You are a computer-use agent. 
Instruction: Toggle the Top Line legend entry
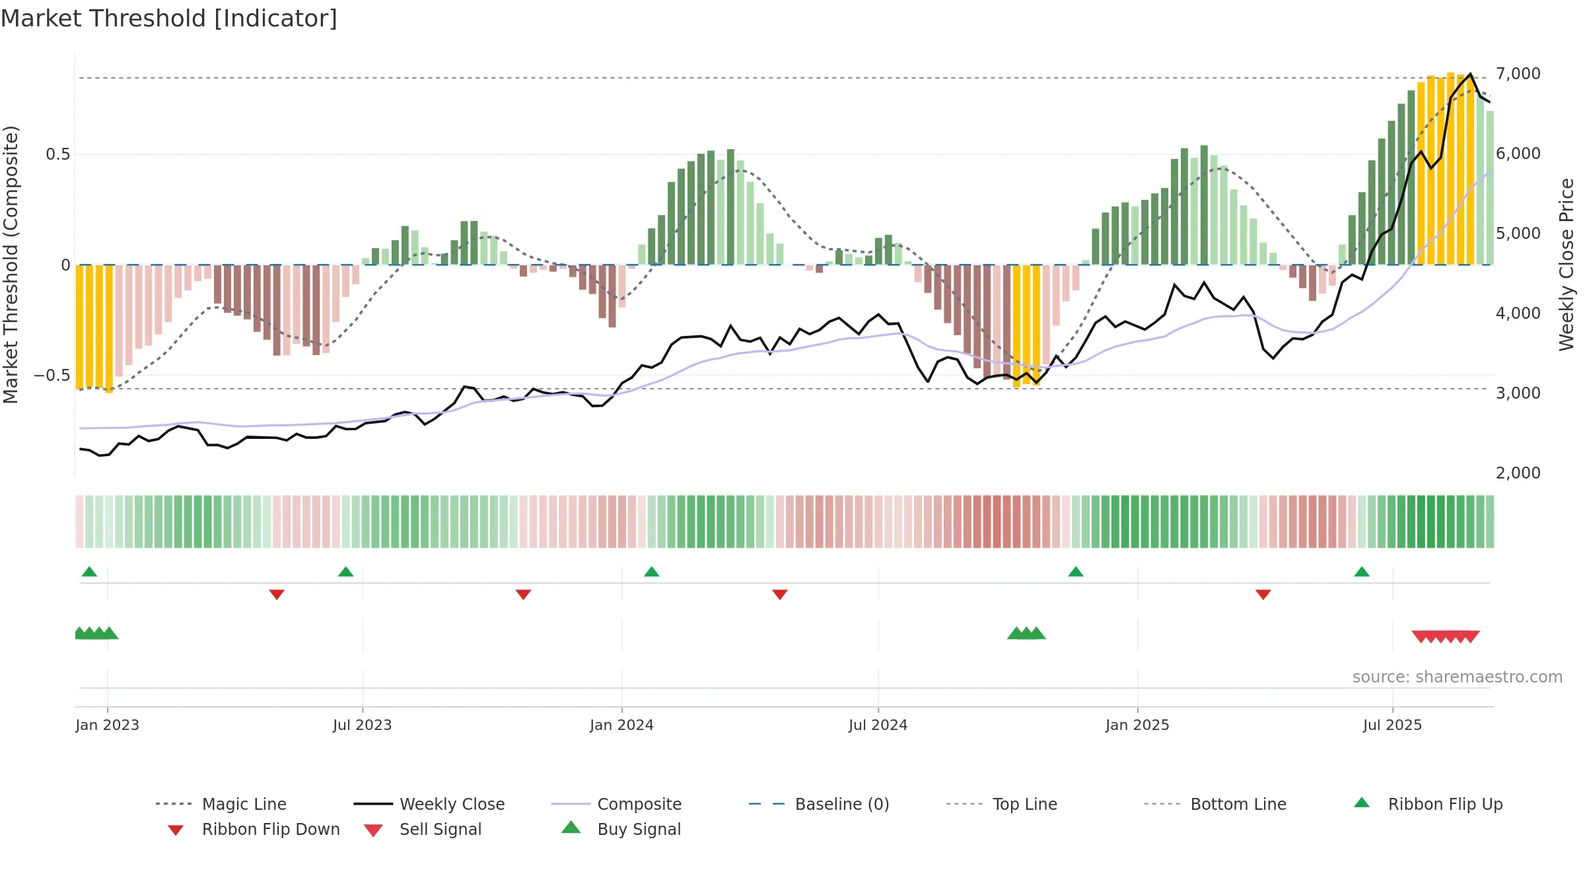[x=1001, y=804]
